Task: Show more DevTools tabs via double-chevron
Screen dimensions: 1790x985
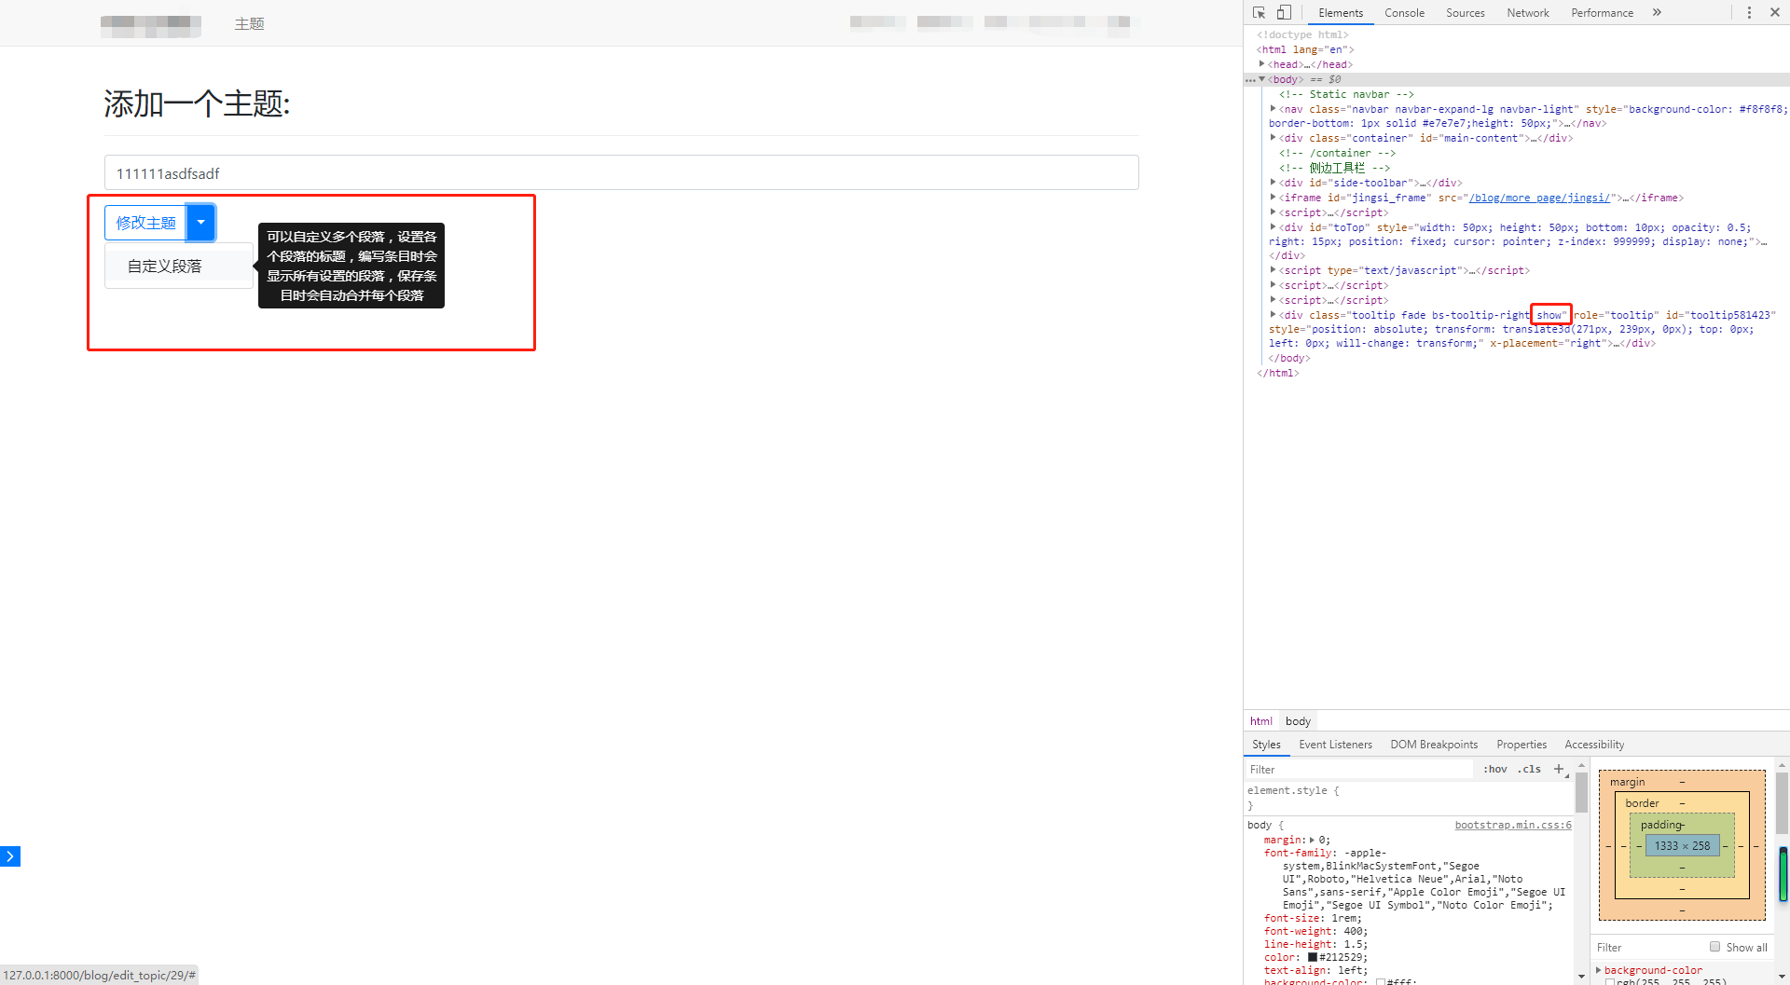Action: coord(1657,12)
